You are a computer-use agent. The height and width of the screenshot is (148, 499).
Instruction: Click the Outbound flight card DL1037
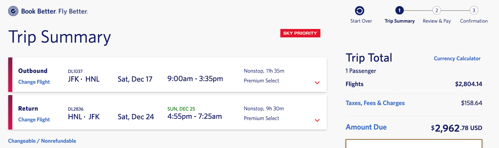(167, 75)
